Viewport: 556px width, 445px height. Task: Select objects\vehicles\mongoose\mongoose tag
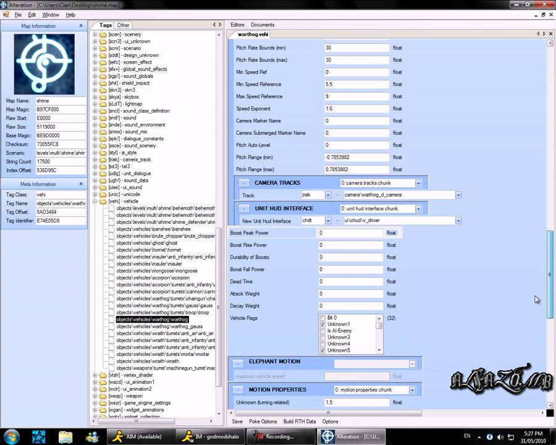[157, 271]
